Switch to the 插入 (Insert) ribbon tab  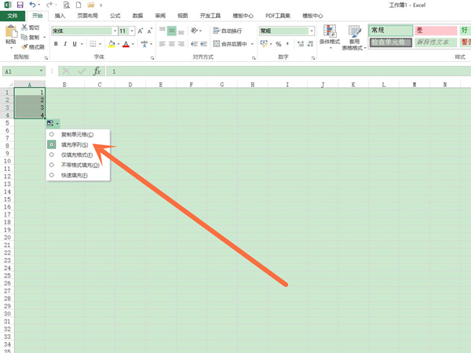tap(60, 15)
